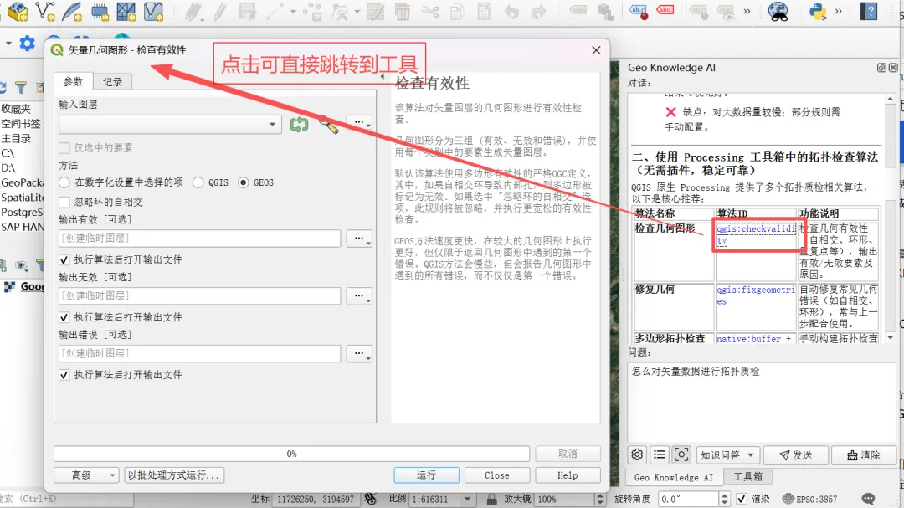Open the log messages speech bubble icon
This screenshot has width=904, height=508.
tap(868, 499)
